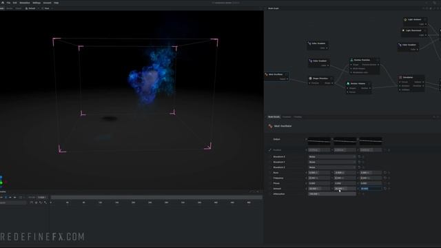Viewport: 441px width, 248px height.
Task: Open the Help menu
Action: point(57,3)
